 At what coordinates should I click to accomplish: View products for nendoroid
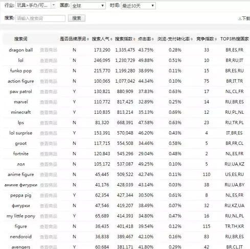coord(49,237)
